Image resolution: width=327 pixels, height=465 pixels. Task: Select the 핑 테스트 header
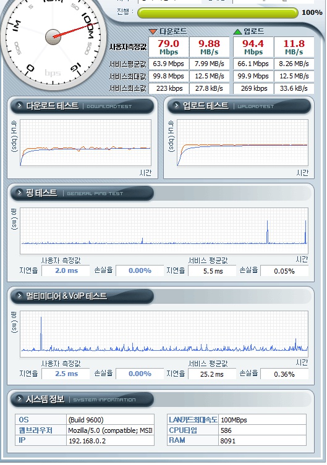[x=82, y=193]
